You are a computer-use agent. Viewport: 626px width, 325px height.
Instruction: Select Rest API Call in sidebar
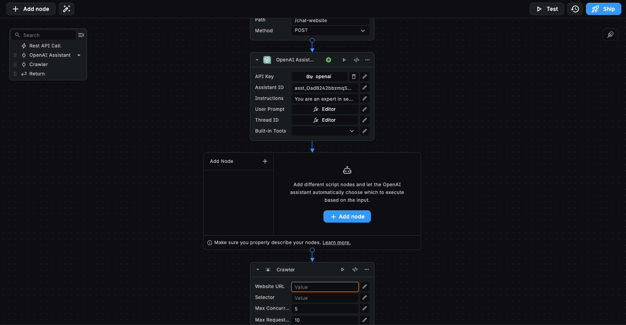45,46
